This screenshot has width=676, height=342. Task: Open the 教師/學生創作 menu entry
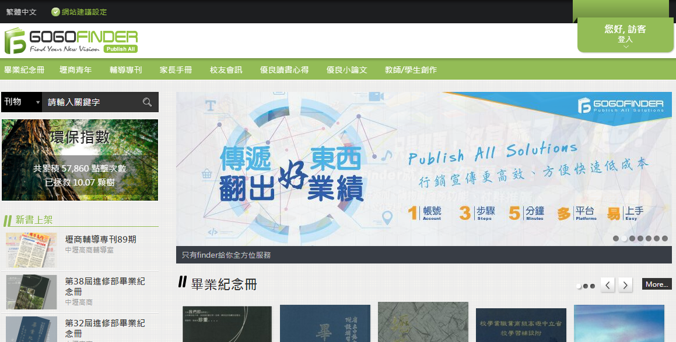coord(411,70)
